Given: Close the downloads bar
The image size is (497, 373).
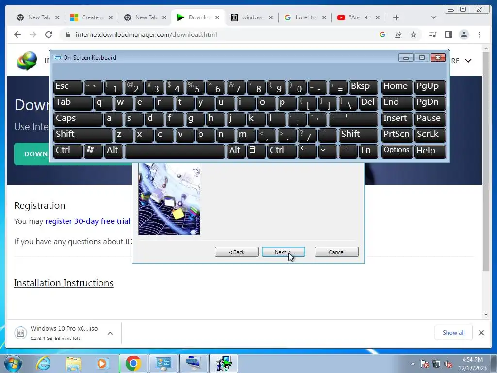Looking at the screenshot, I should click(x=481, y=332).
